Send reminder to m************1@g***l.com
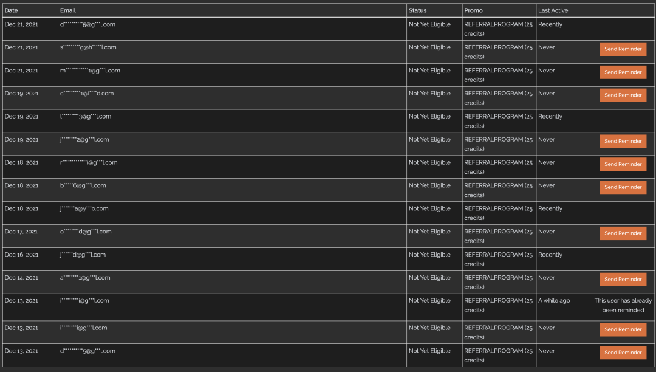Viewport: 656px width, 372px height. click(623, 72)
